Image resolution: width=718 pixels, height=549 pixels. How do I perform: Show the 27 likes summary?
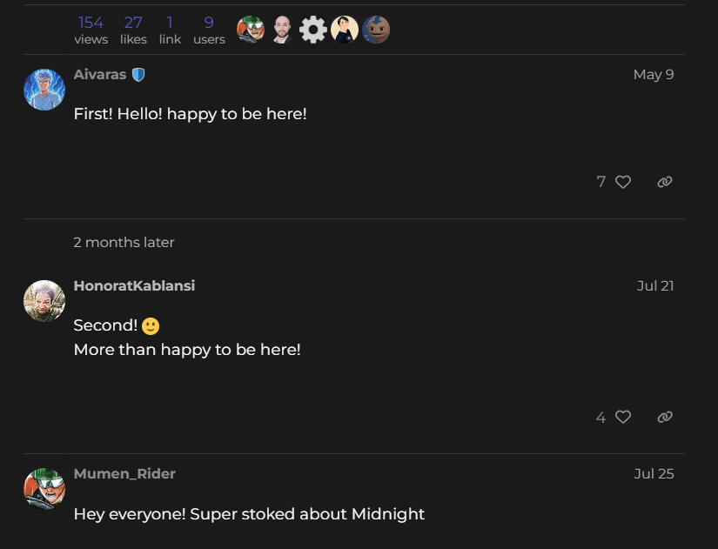(133, 30)
